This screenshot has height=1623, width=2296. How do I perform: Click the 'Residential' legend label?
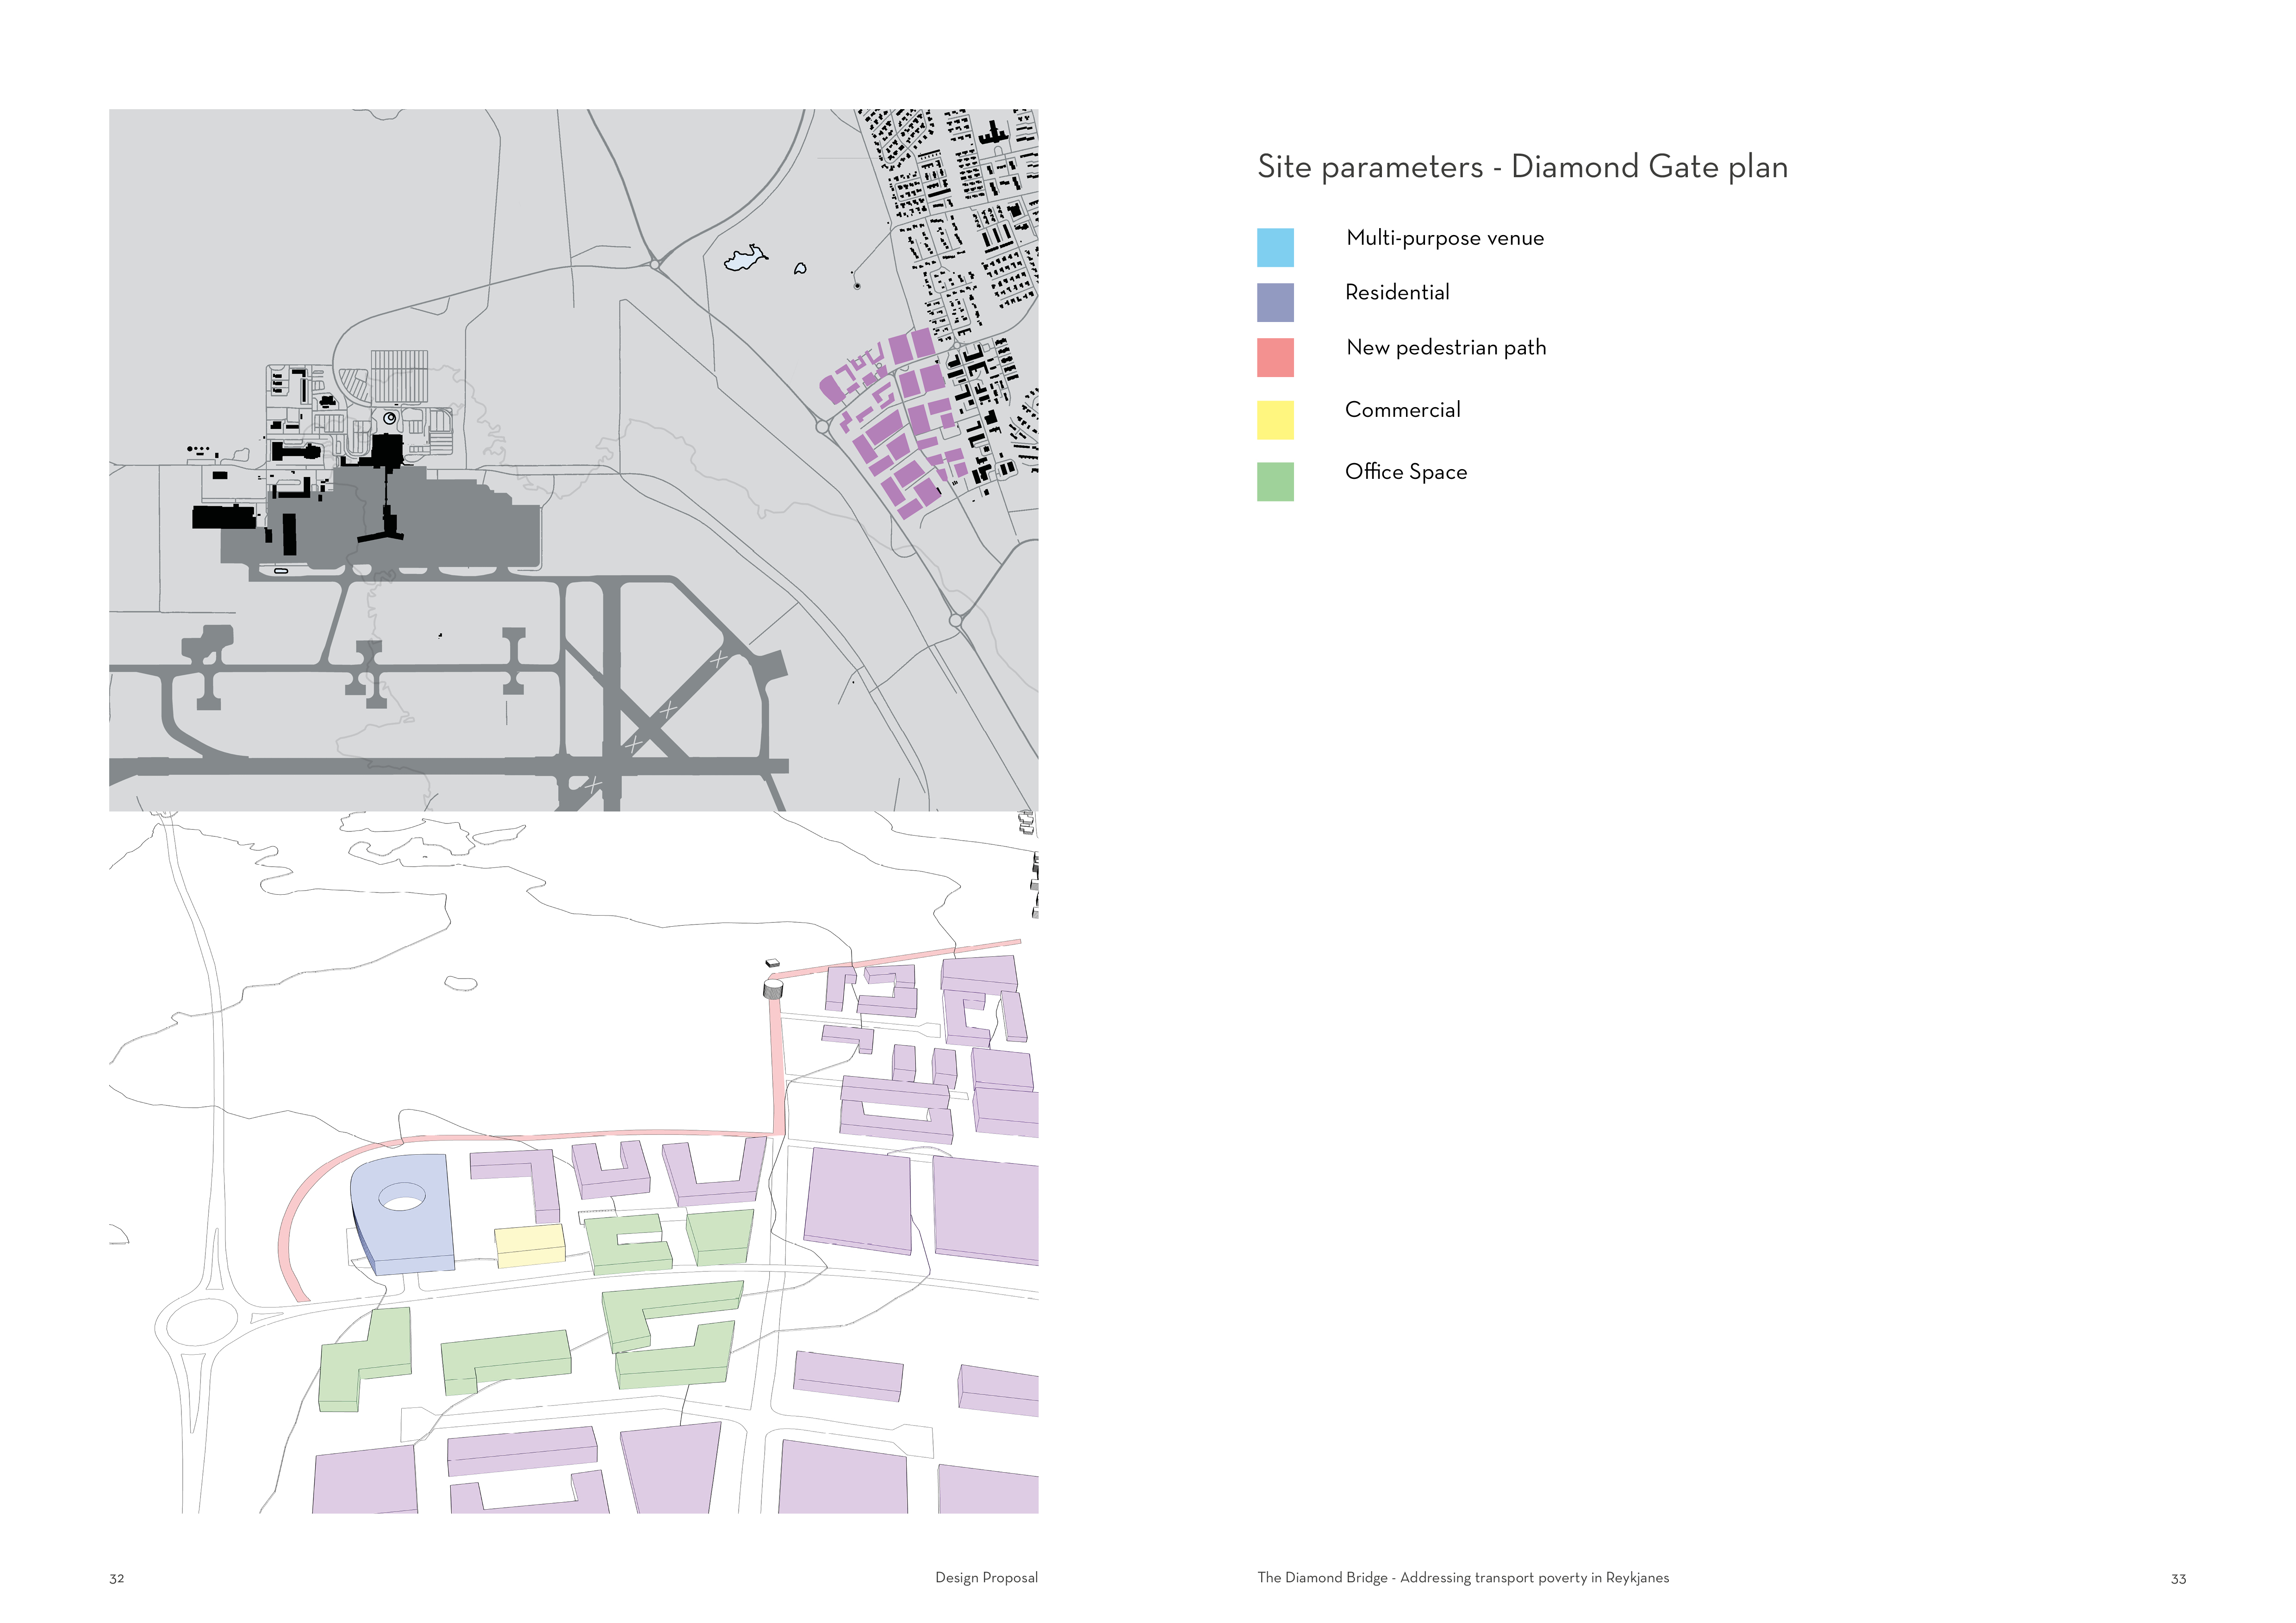click(1397, 293)
